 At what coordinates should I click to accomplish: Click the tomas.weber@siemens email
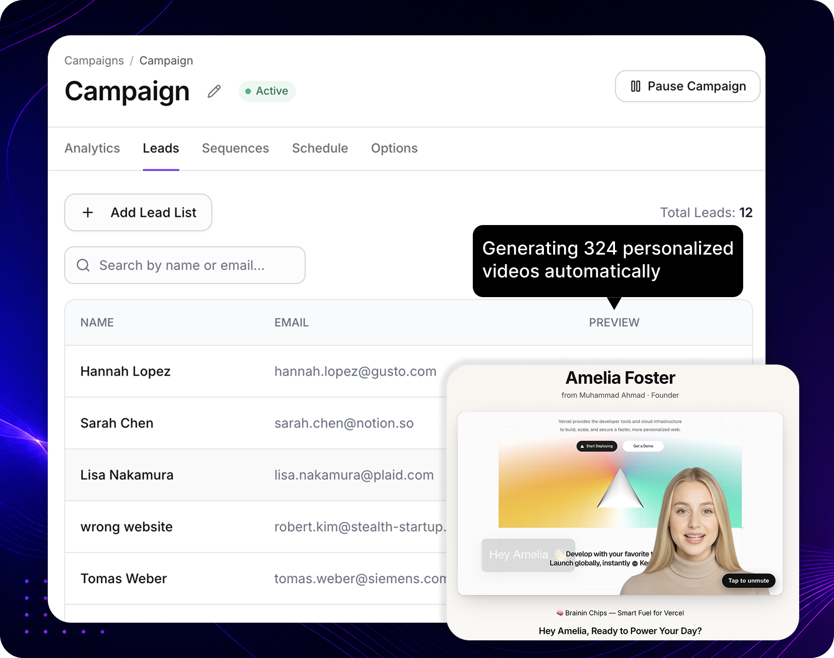coord(360,579)
